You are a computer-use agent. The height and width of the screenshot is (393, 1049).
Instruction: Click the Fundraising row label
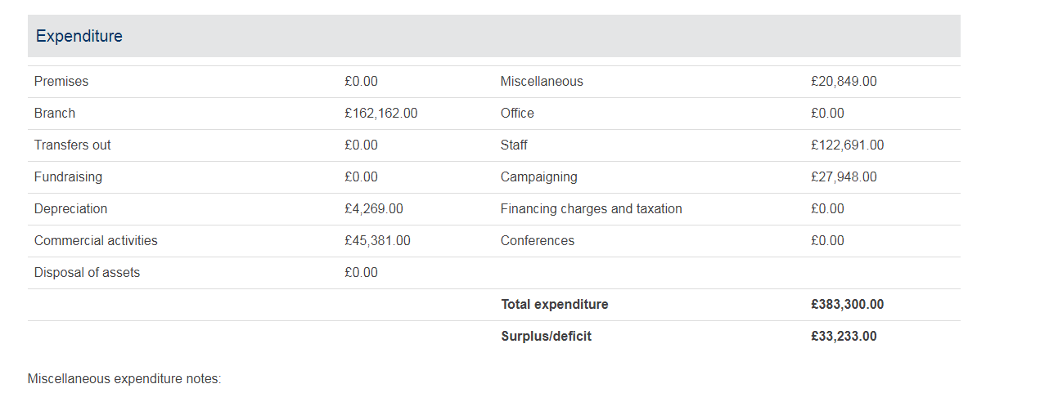coord(68,177)
